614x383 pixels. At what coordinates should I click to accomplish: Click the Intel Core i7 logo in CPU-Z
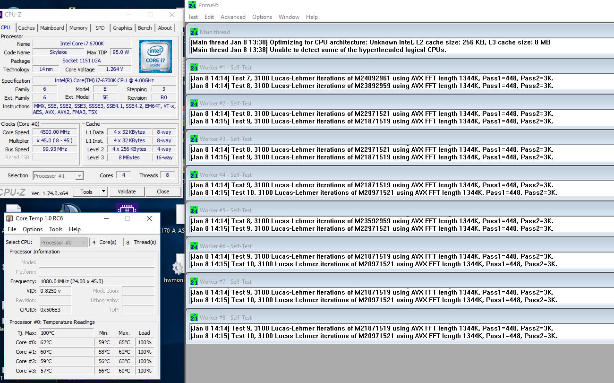[155, 56]
